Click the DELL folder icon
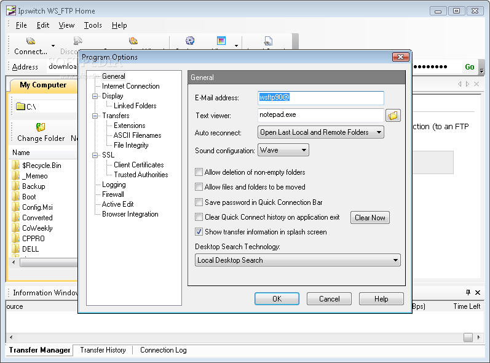Viewport: 490px width, 363px height. coord(15,249)
